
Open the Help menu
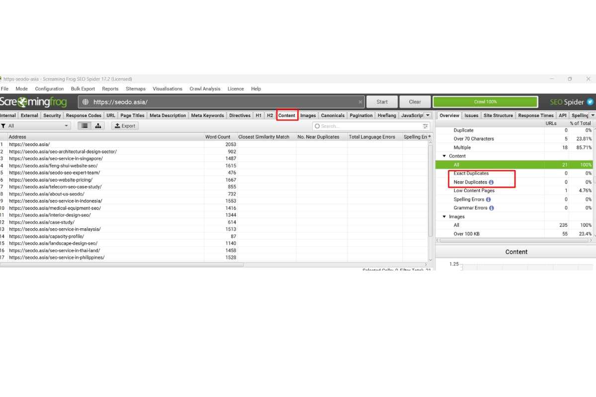tap(256, 89)
